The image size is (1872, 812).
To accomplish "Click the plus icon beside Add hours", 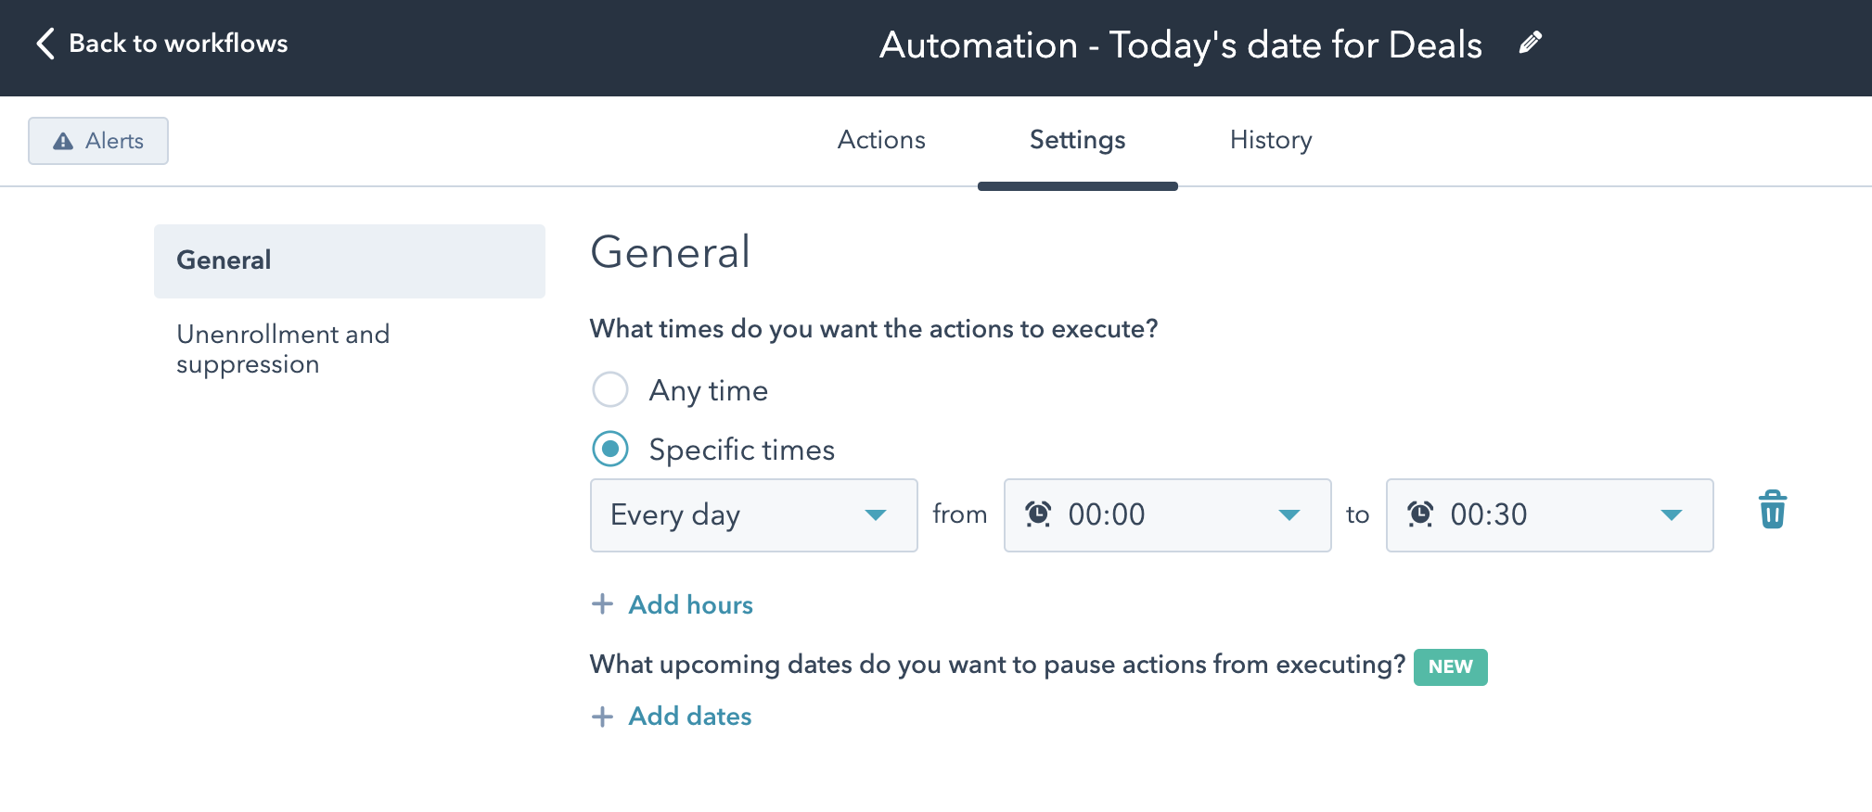I will [x=602, y=604].
